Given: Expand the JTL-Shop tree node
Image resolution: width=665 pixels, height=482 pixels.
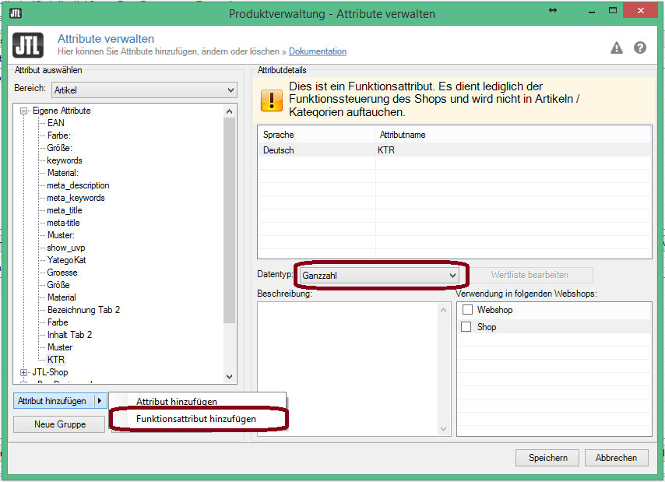Looking at the screenshot, I should tap(24, 372).
